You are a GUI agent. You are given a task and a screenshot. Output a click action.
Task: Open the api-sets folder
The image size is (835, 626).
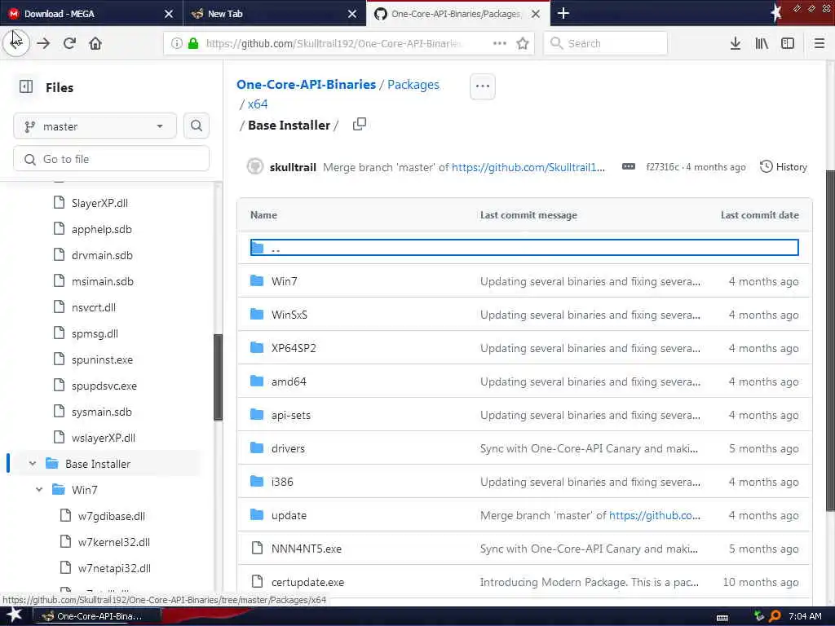(x=291, y=415)
